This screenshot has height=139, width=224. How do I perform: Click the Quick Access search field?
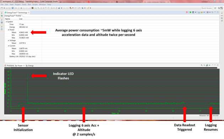tap(207, 8)
